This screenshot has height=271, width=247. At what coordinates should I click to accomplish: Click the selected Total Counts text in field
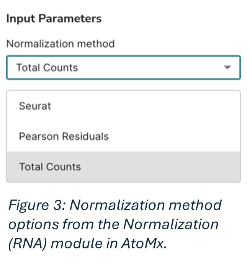(47, 67)
